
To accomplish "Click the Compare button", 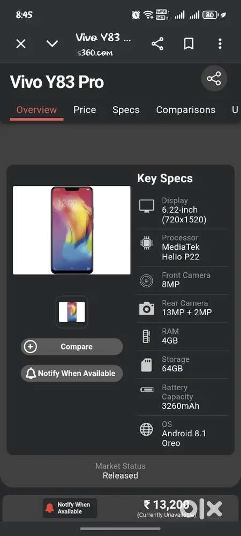I will [72, 347].
